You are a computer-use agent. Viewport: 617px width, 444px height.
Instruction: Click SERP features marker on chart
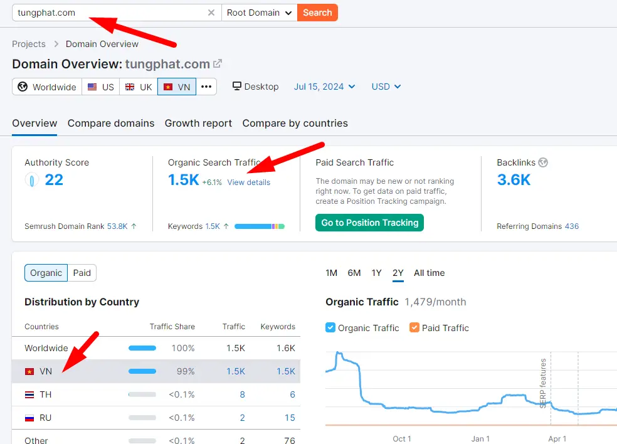coord(543,383)
